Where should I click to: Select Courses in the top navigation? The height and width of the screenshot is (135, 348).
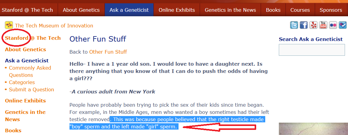pos(300,10)
